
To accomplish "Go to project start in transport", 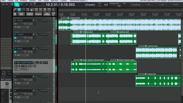I will 3,5.
